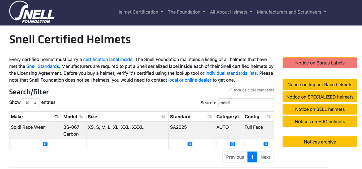Screen dimensions: 362x169
Task: Enable Include older standards checkbox
Action: click(x=231, y=90)
